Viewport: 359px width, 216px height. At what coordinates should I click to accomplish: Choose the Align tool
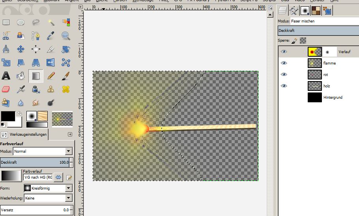[36, 49]
